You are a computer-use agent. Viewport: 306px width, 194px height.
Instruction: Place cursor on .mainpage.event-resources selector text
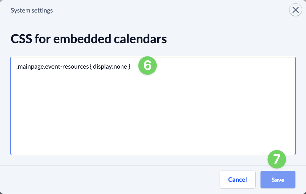click(x=52, y=67)
